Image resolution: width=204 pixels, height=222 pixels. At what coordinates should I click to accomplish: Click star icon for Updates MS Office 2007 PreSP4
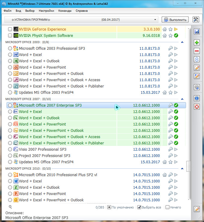[170, 162]
